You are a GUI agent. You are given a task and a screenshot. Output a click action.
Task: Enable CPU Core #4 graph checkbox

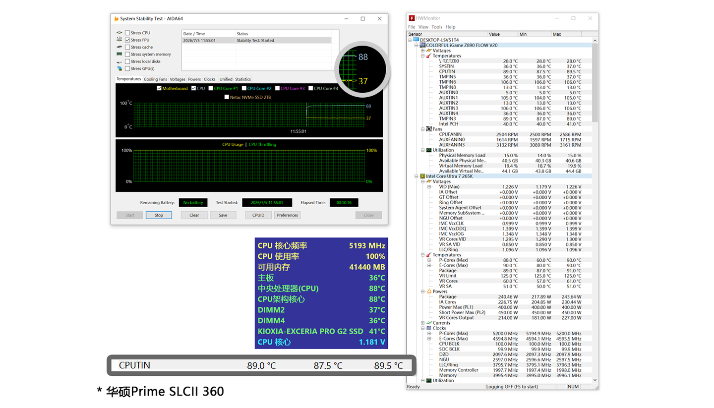click(310, 88)
